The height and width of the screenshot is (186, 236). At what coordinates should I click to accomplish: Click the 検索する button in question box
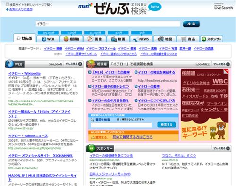[x=167, y=125]
